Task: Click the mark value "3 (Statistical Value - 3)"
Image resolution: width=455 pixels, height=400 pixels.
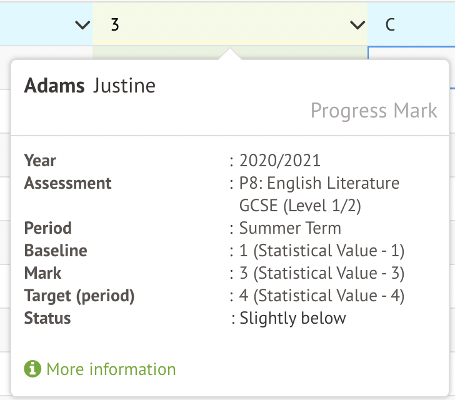Action: [322, 273]
